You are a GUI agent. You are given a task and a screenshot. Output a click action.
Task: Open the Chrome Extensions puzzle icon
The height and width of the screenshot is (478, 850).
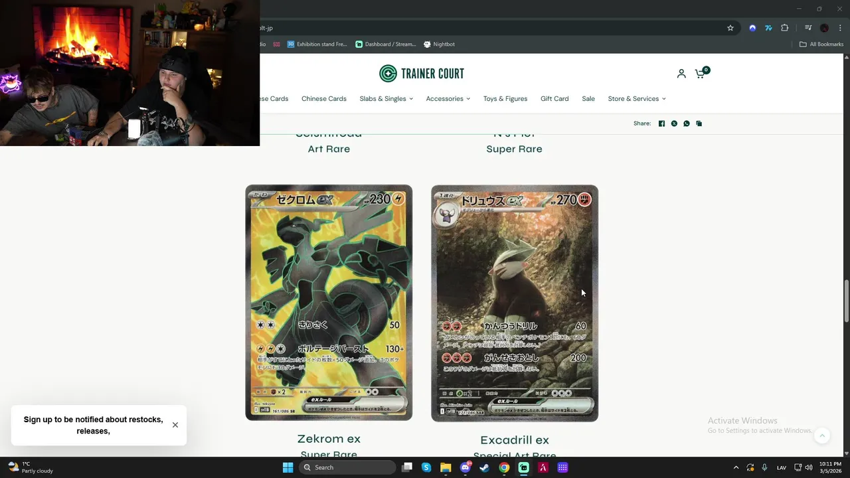point(784,28)
